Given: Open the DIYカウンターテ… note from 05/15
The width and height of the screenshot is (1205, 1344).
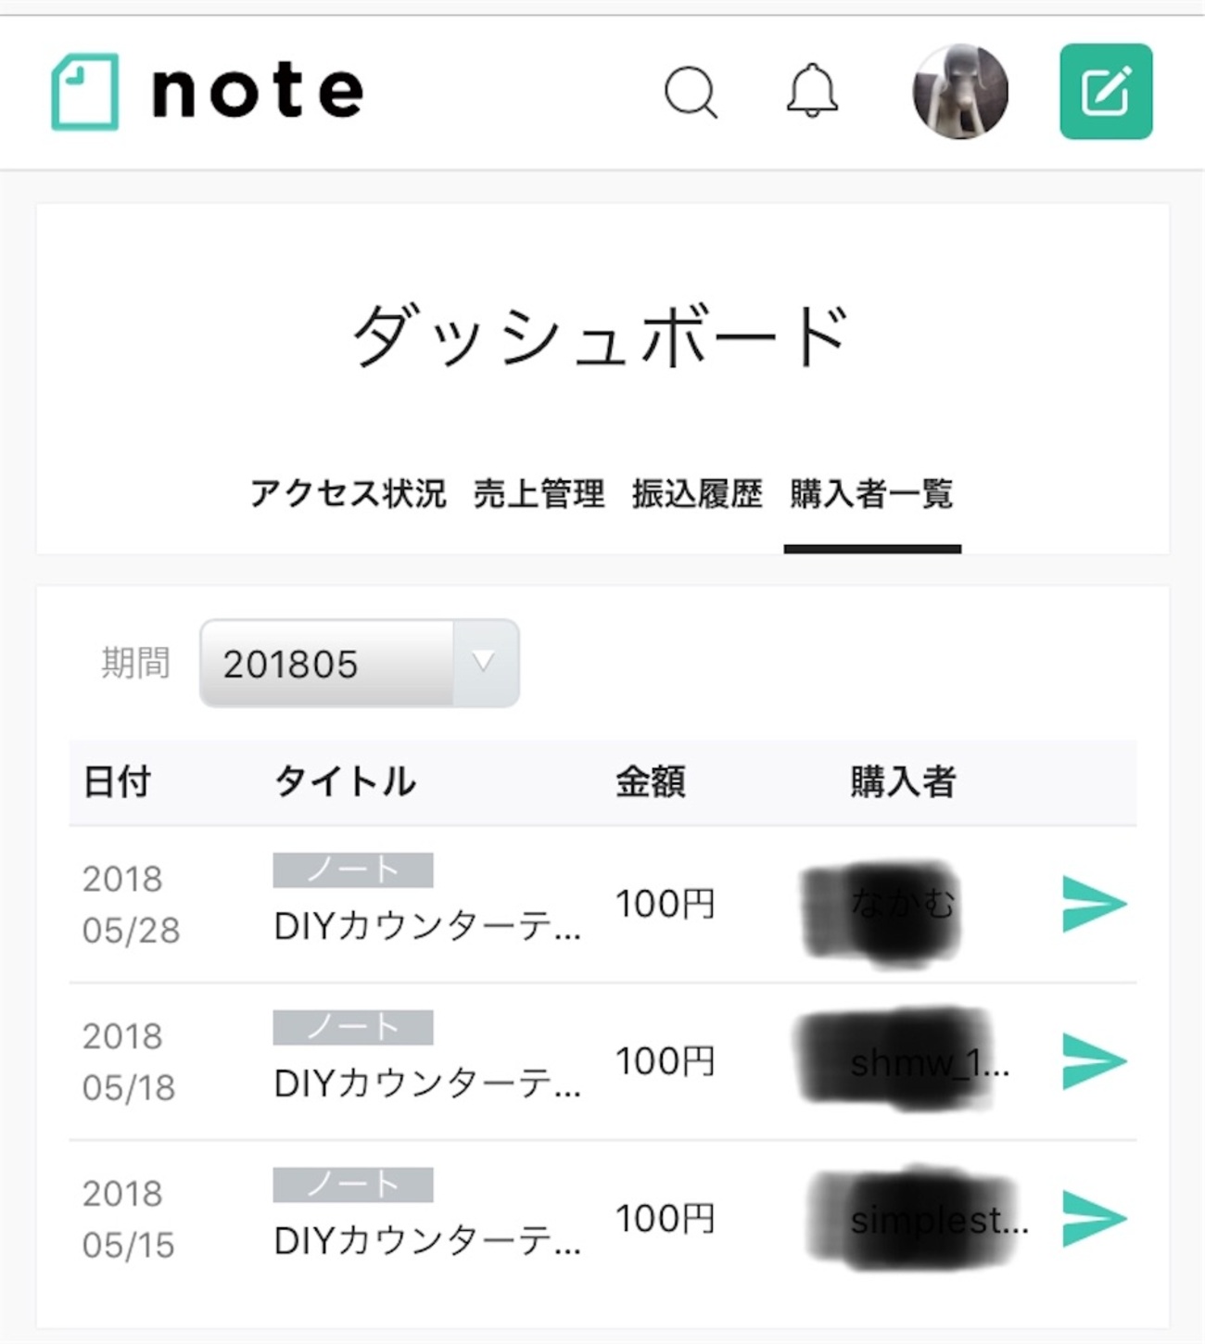Looking at the screenshot, I should coord(427,1241).
